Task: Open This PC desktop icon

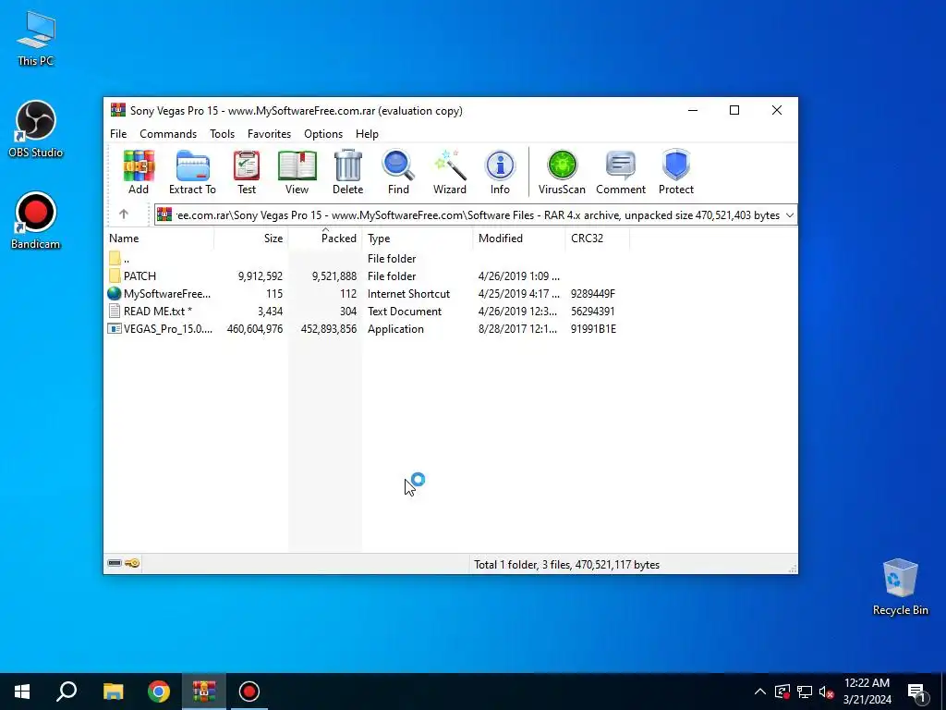Action: [x=36, y=38]
